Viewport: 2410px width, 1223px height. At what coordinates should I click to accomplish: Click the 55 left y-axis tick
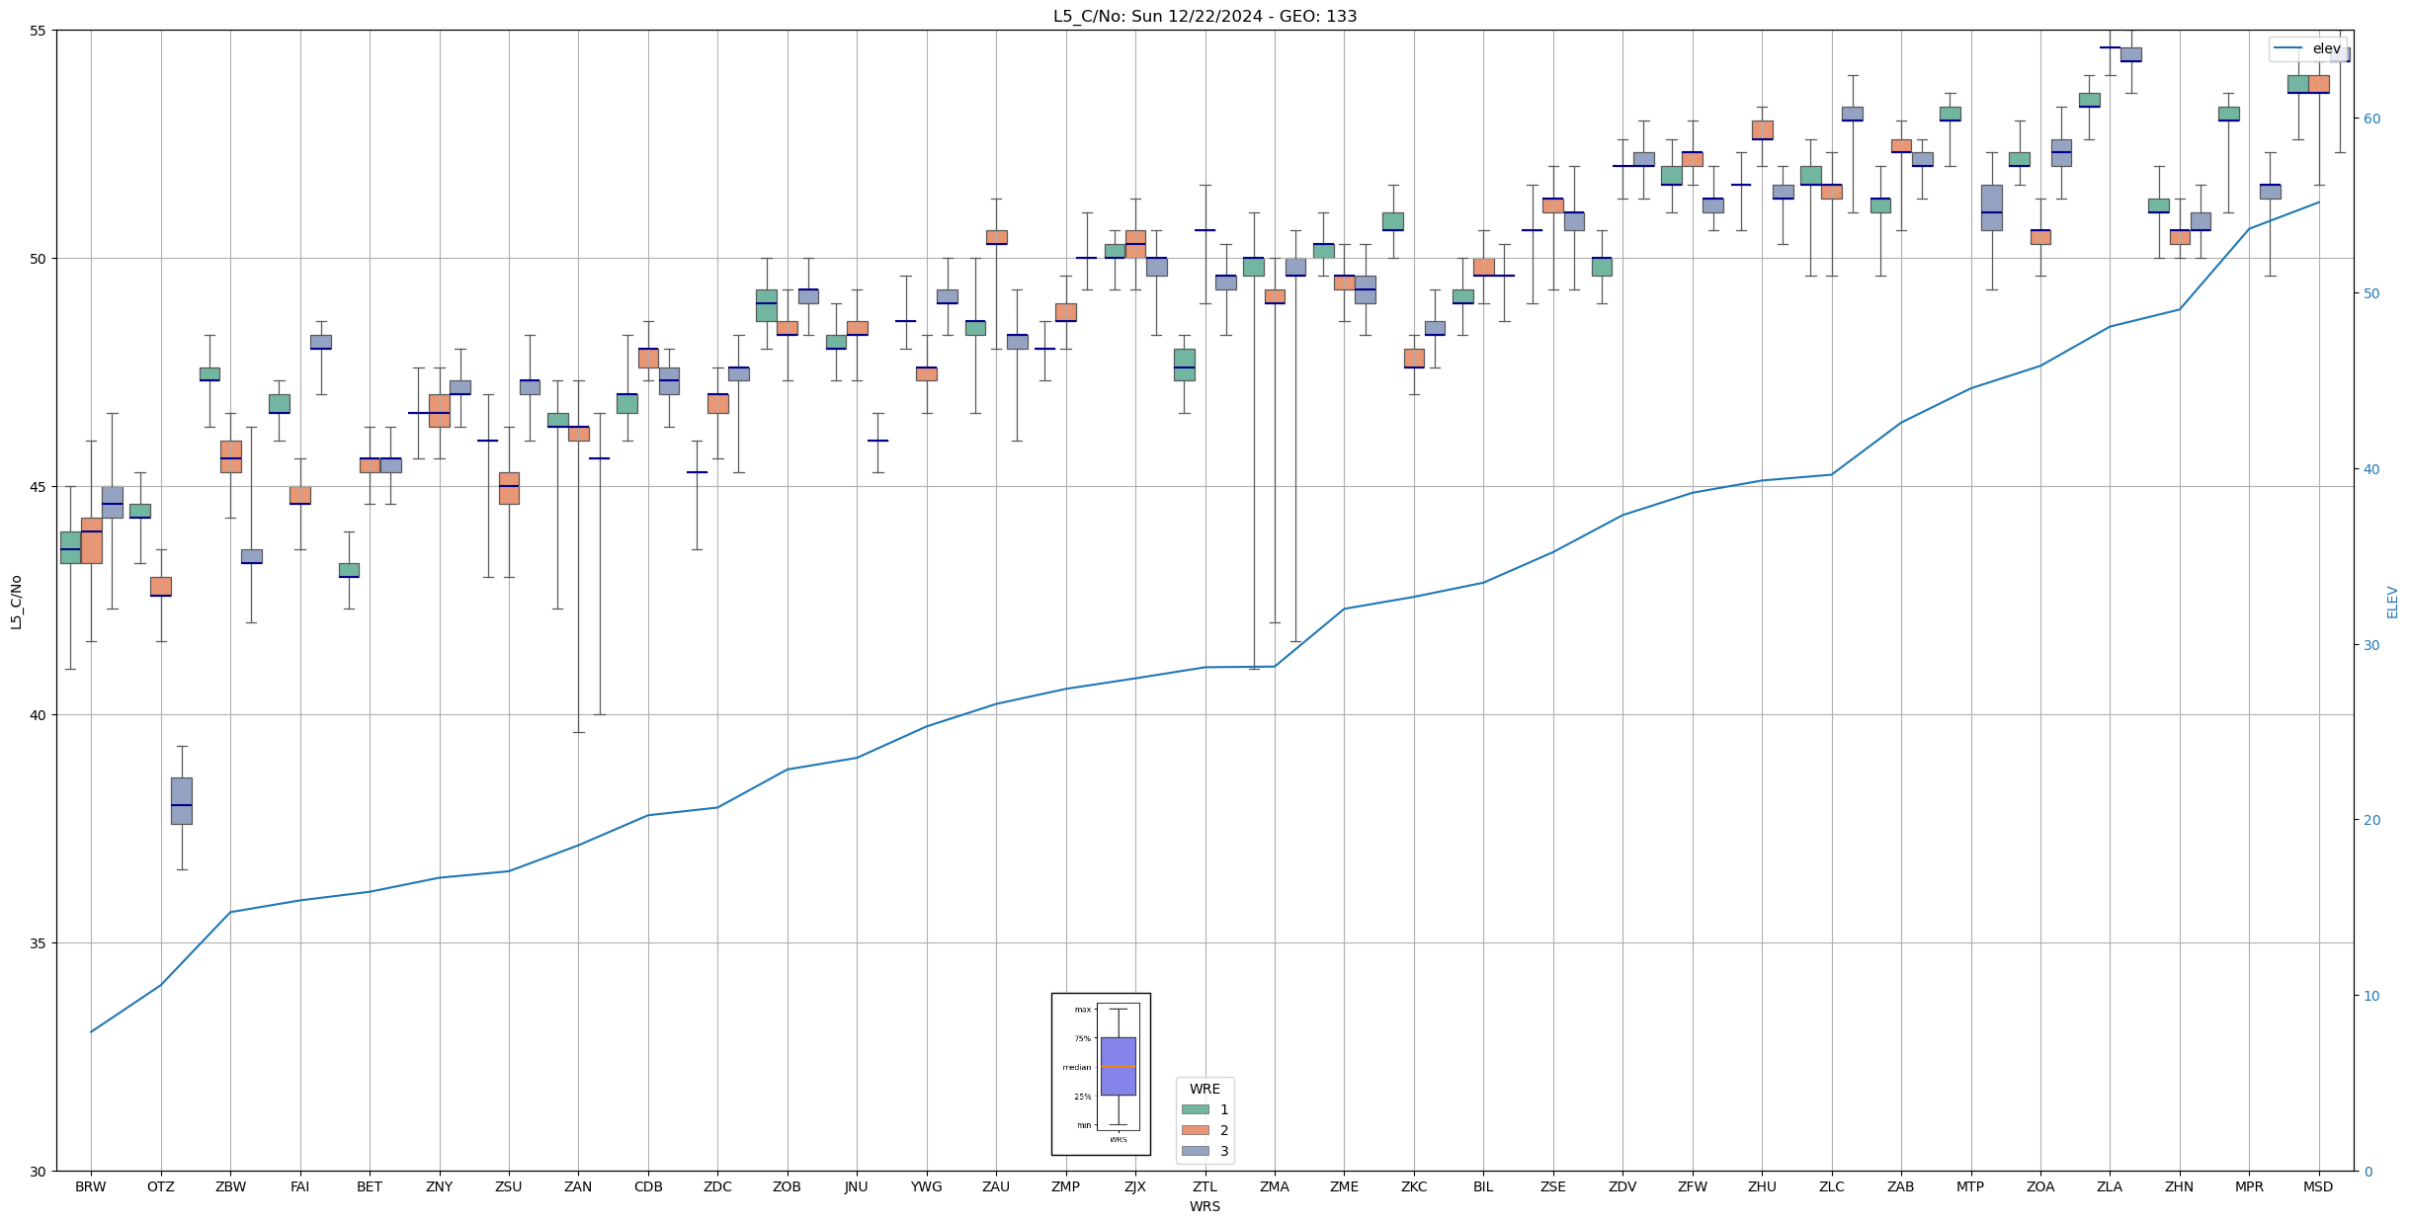point(39,31)
